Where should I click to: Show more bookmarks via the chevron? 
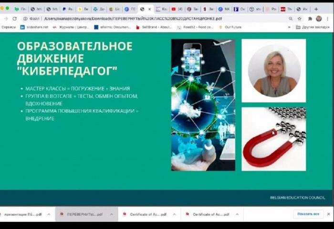[289, 27]
